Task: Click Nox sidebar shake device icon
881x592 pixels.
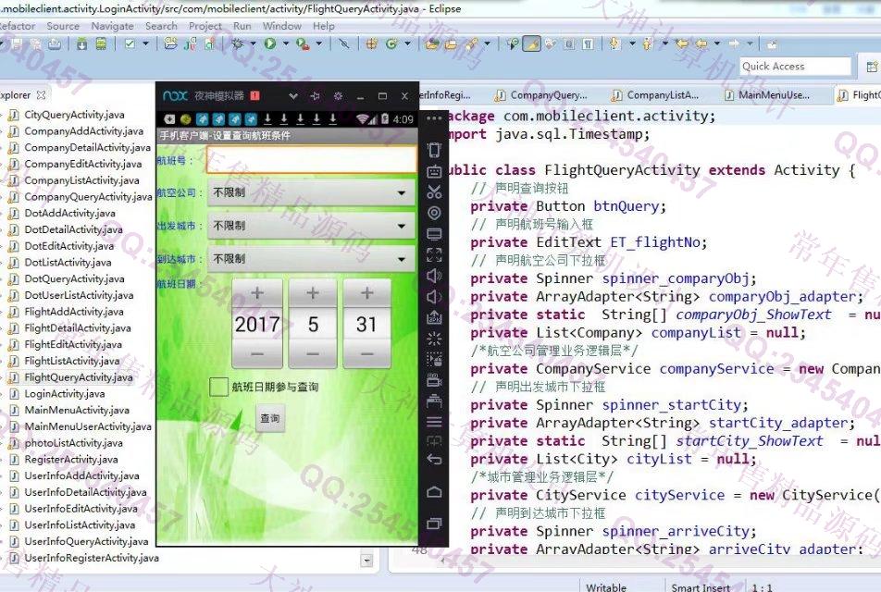Action: click(434, 150)
